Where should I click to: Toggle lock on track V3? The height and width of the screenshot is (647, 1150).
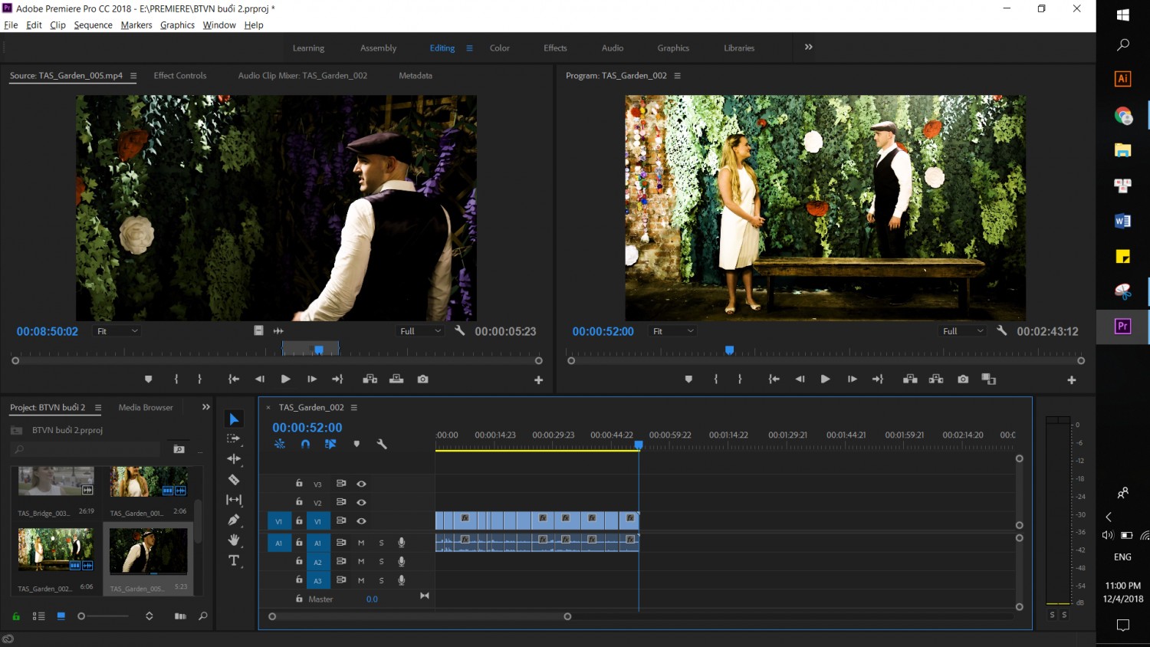(x=299, y=483)
